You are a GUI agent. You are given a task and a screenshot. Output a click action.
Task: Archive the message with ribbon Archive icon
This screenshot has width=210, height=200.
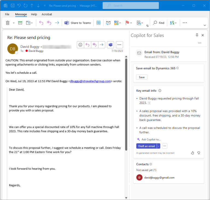click(x=20, y=23)
